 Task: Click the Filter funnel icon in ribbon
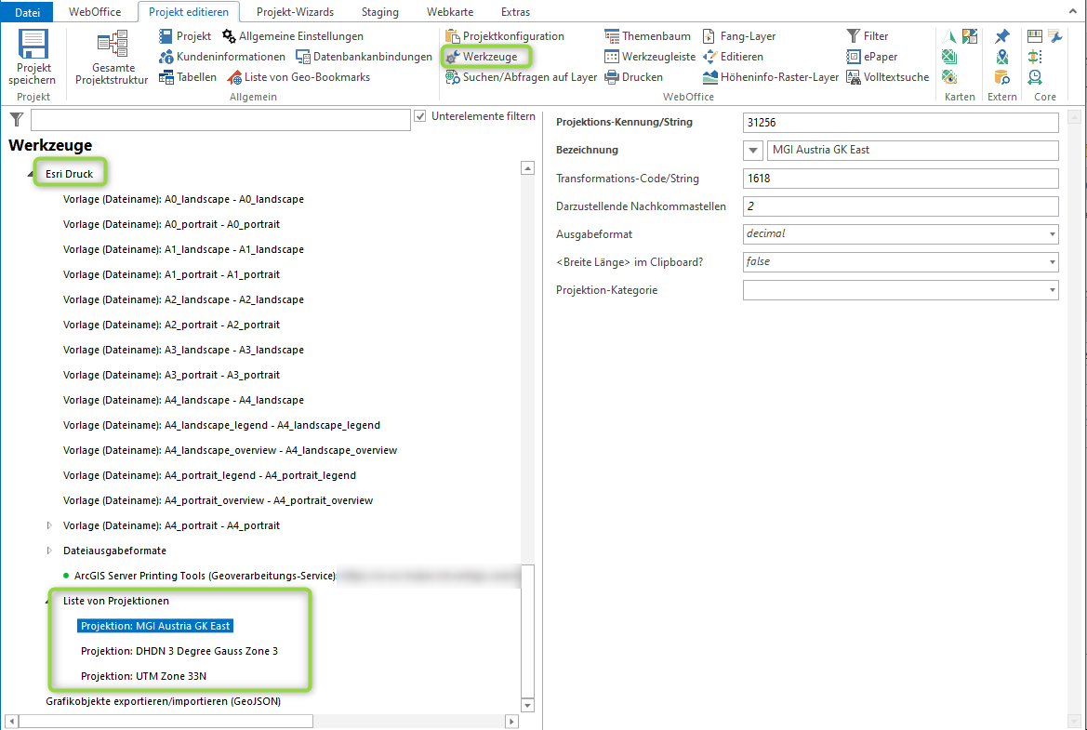(854, 36)
